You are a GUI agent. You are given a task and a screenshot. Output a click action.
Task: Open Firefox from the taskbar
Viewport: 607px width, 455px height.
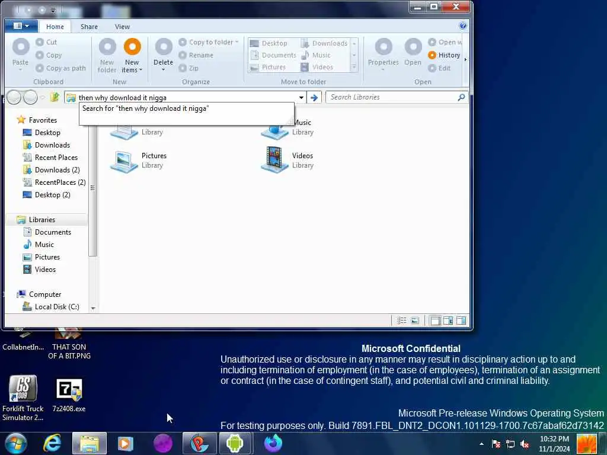coord(273,443)
